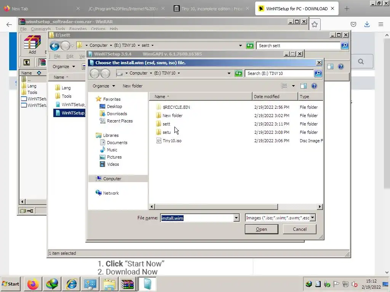Cancel the file chooser dialog
This screenshot has width=390, height=292.
[x=299, y=229]
